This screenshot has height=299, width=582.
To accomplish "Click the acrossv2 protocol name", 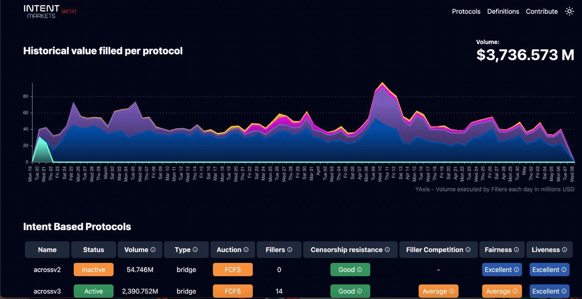I will [47, 270].
